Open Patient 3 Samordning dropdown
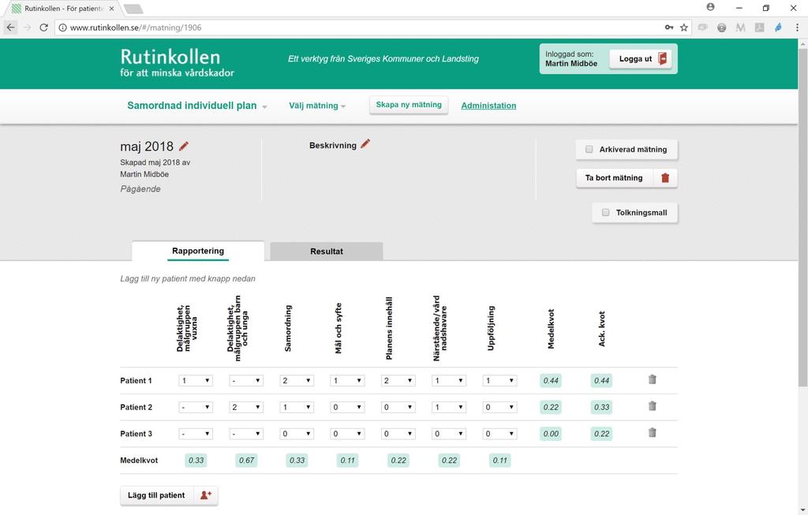808x515 pixels. [x=297, y=434]
